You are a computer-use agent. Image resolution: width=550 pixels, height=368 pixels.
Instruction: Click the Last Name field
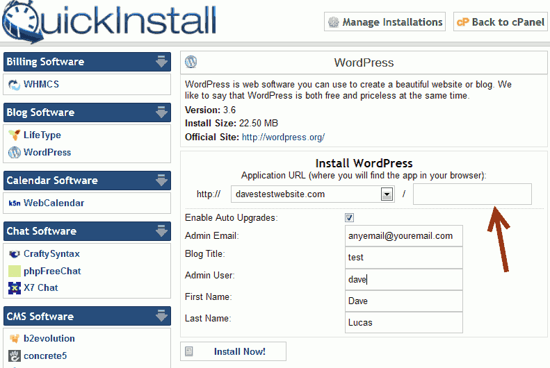pyautogui.click(x=404, y=322)
